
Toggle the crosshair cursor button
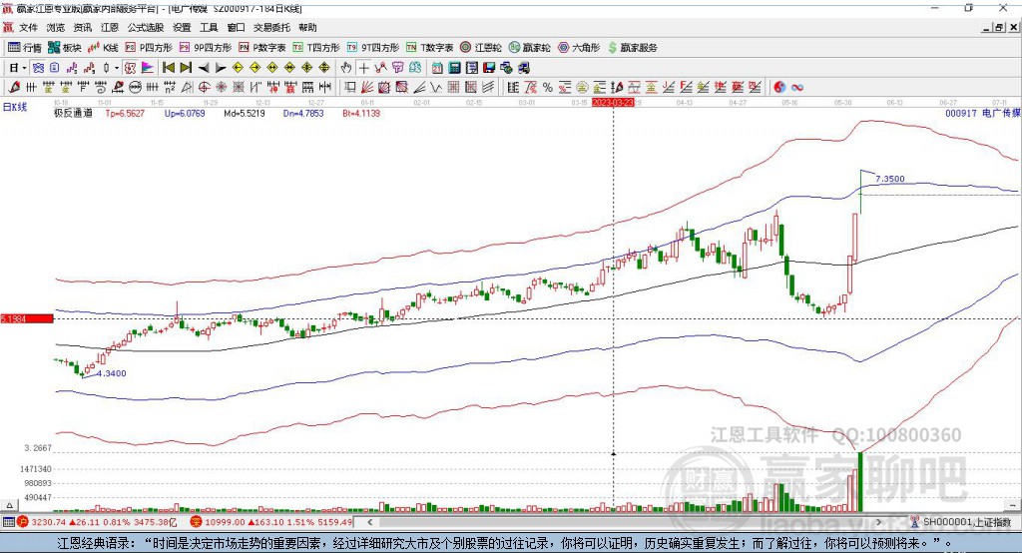tap(363, 68)
